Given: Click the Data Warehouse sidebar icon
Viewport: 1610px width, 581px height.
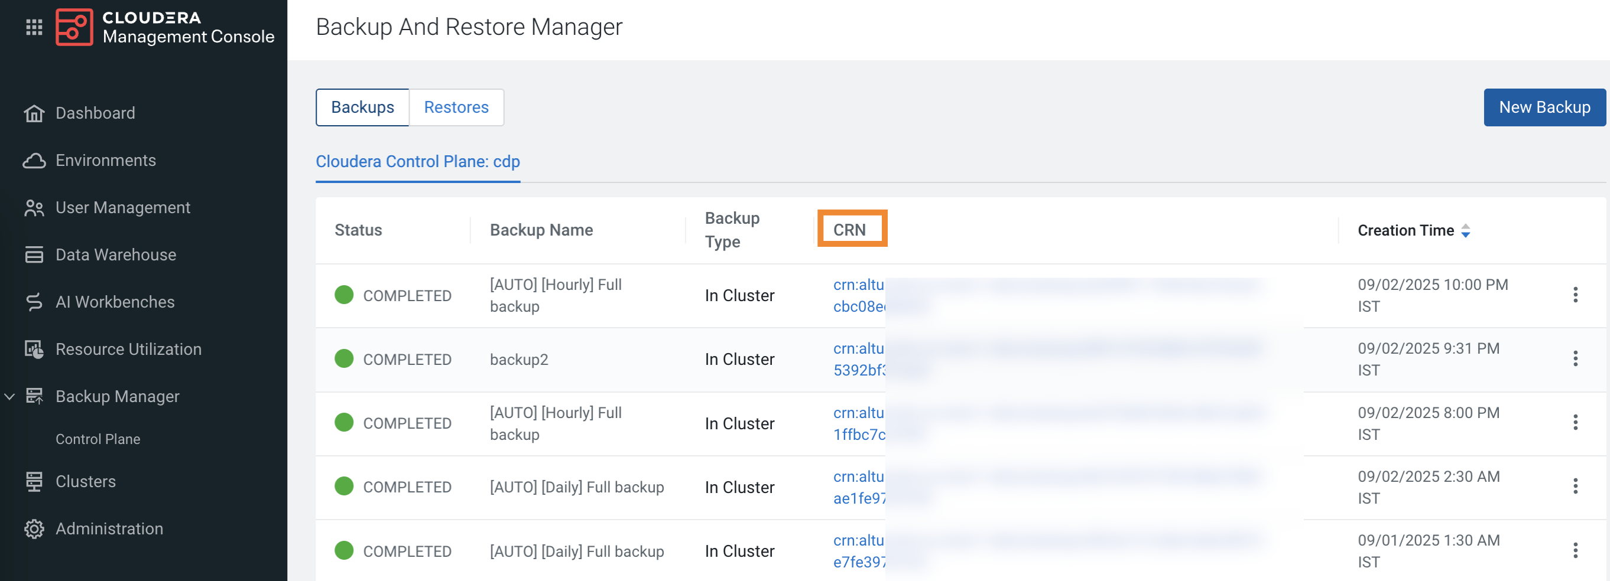Looking at the screenshot, I should [34, 254].
